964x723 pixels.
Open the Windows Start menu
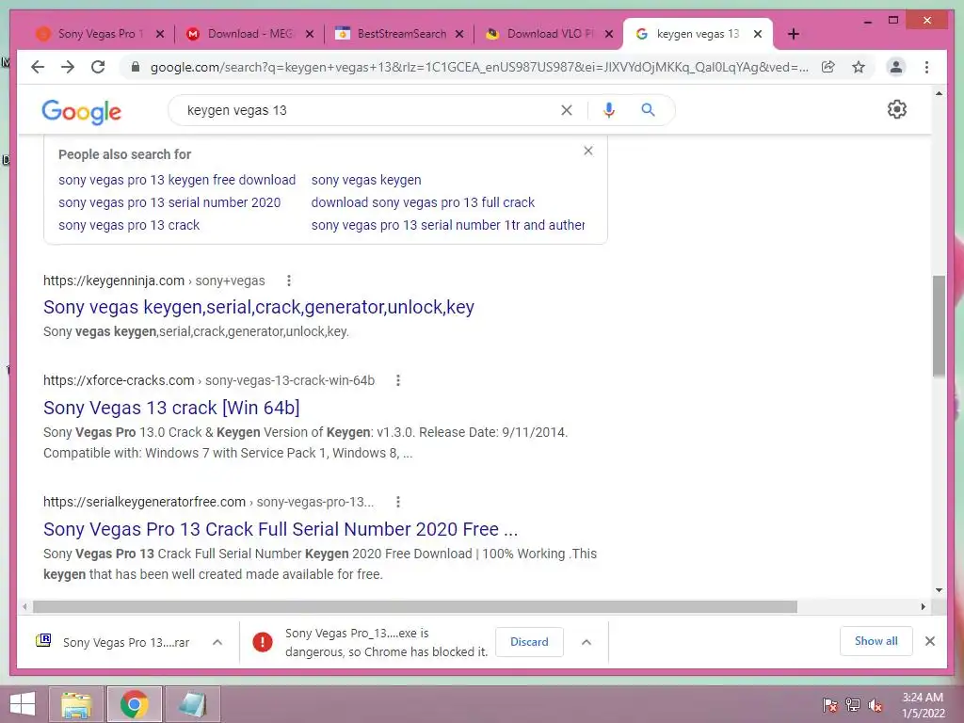pyautogui.click(x=23, y=704)
